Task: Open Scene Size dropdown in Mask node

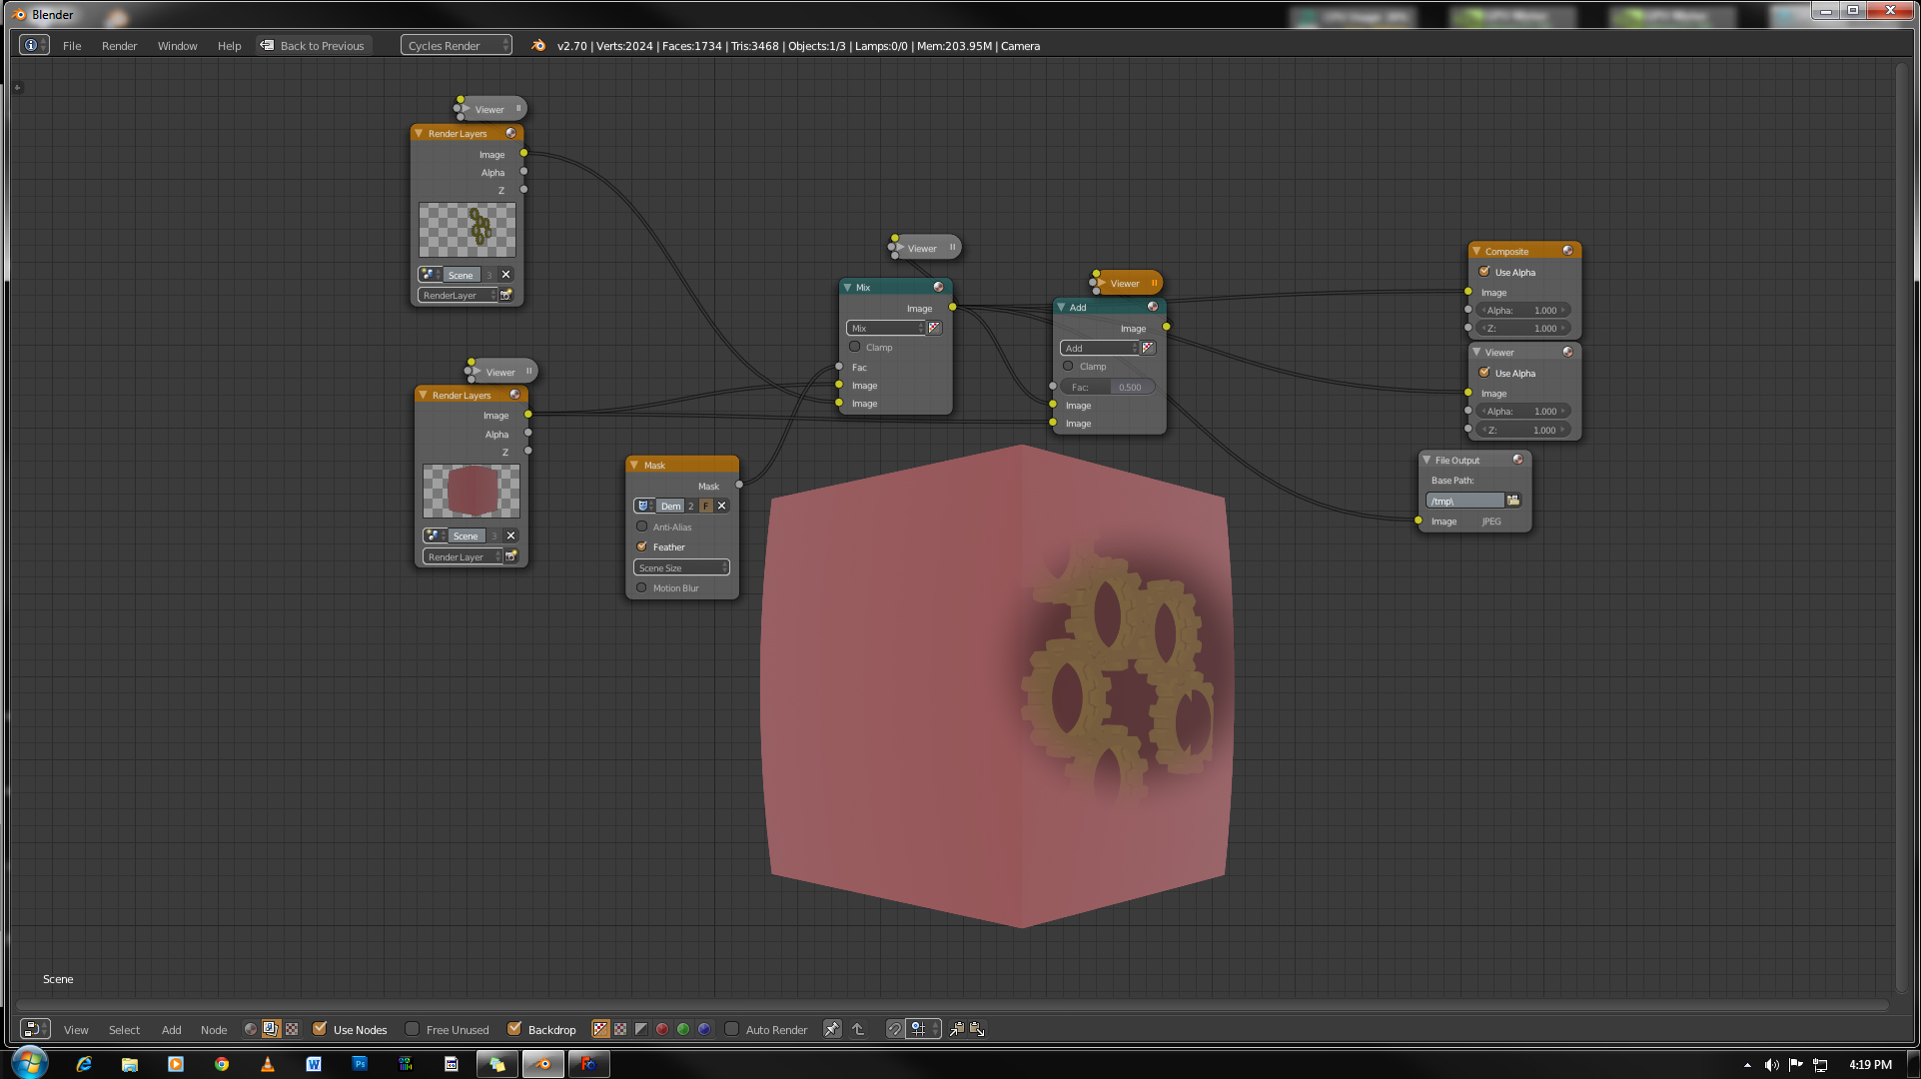Action: (681, 567)
